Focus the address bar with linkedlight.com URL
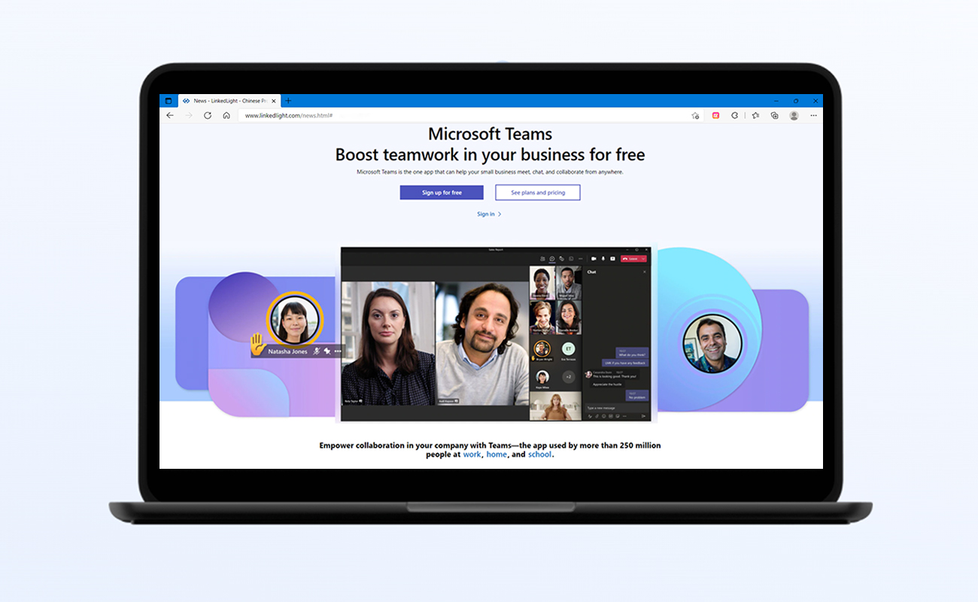The width and height of the screenshot is (978, 602). tap(472, 116)
